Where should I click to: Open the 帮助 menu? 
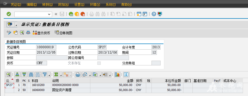point(126,4)
